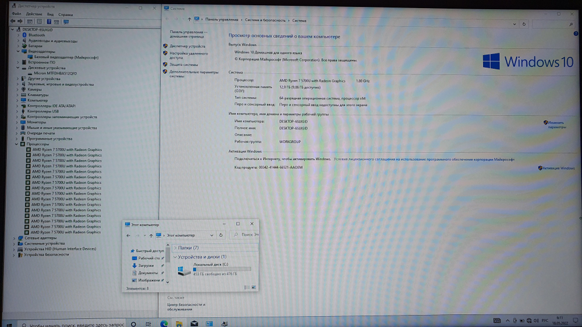Click the Back arrow in Device Manager toolbar
Image resolution: width=582 pixels, height=327 pixels.
tap(13, 21)
